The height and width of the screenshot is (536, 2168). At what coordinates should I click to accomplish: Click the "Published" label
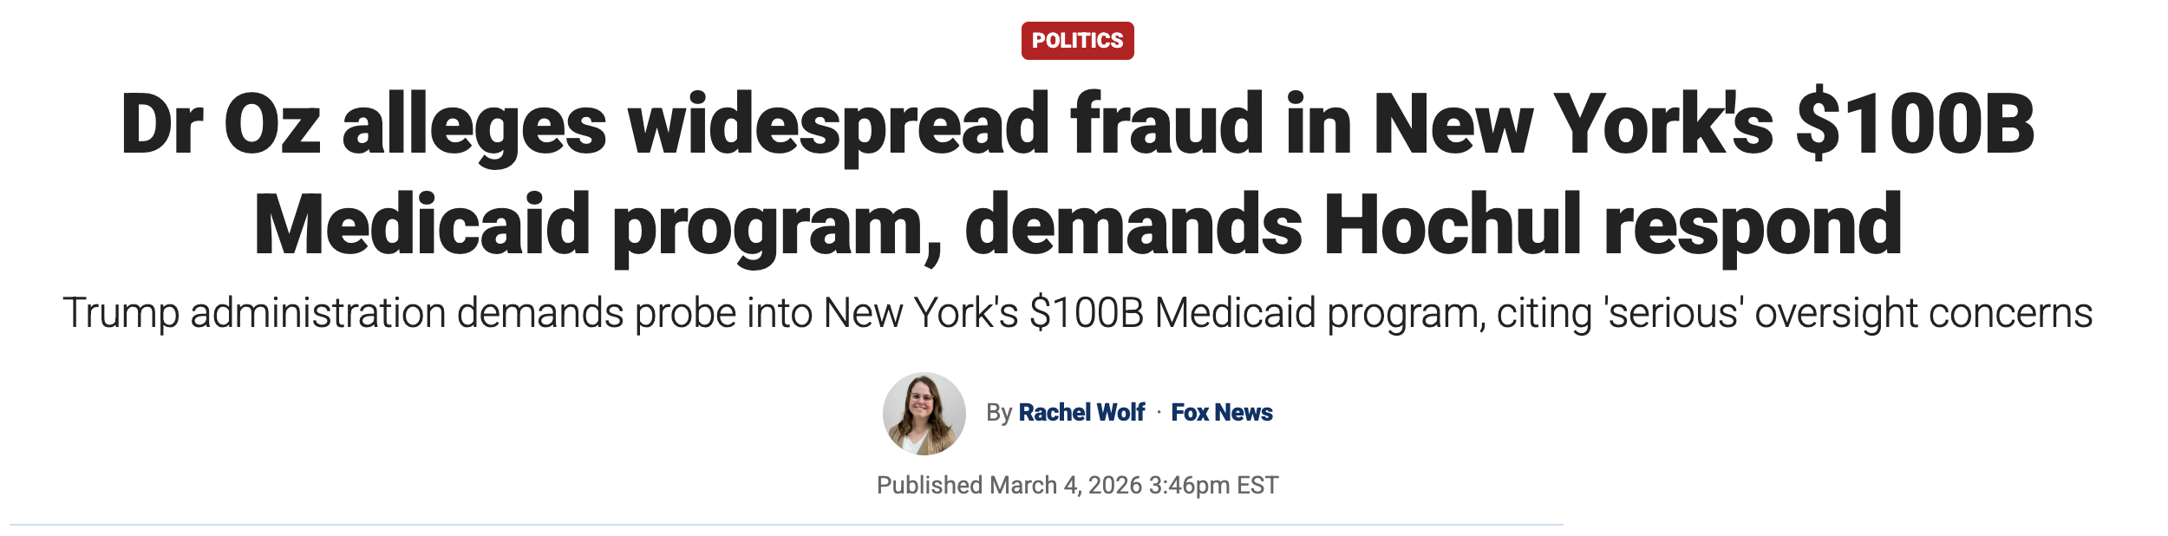tap(929, 485)
